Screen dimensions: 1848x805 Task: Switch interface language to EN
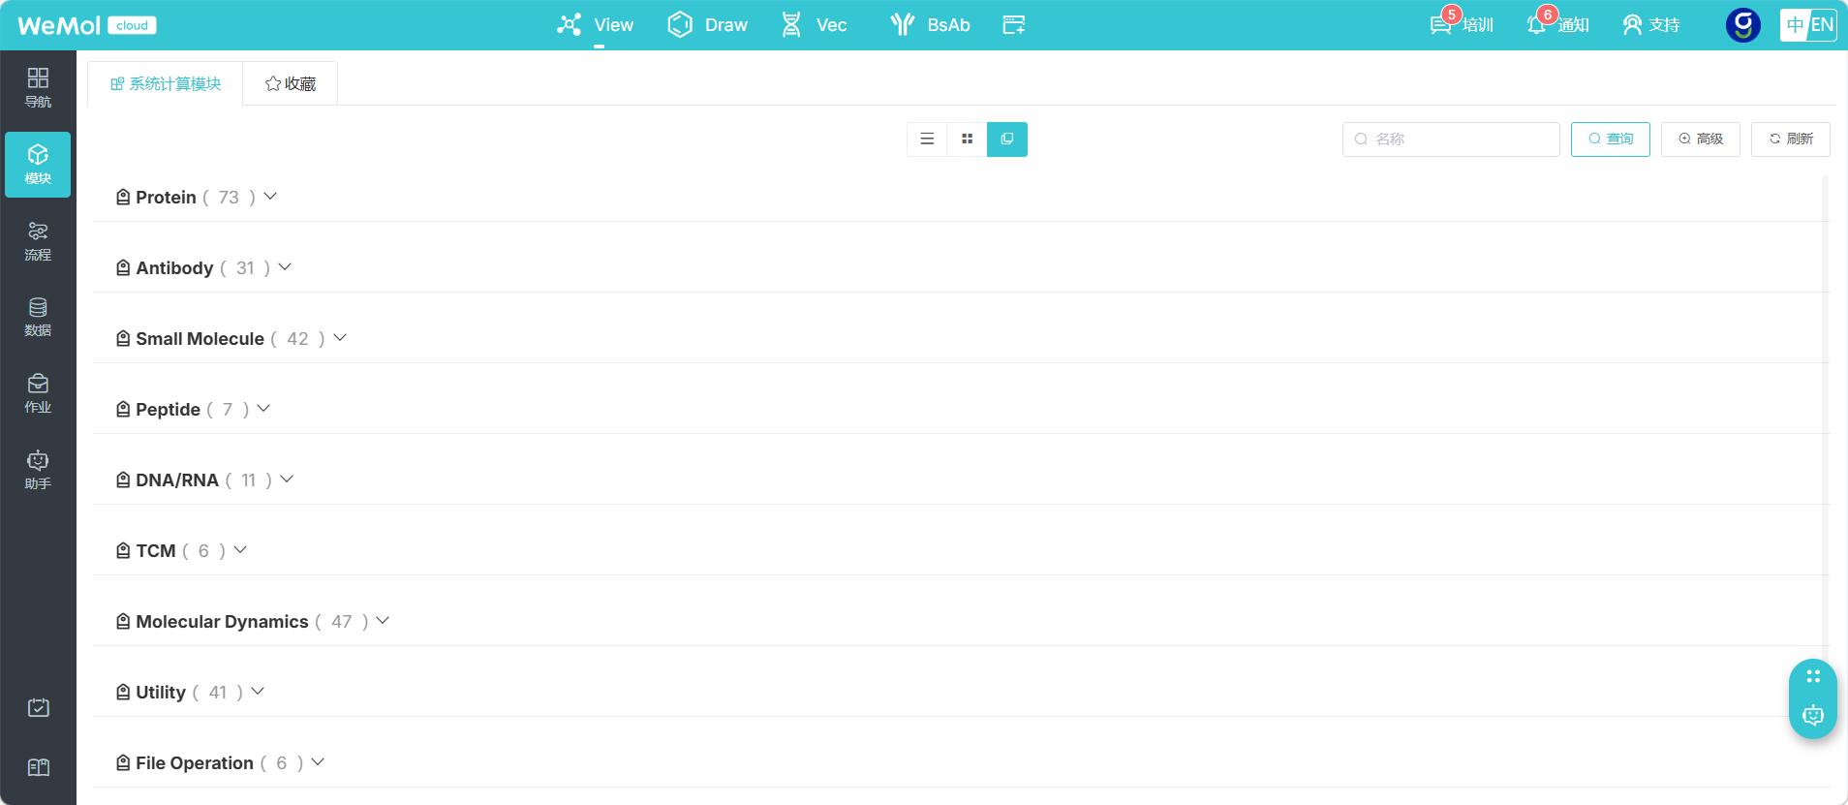(x=1822, y=25)
